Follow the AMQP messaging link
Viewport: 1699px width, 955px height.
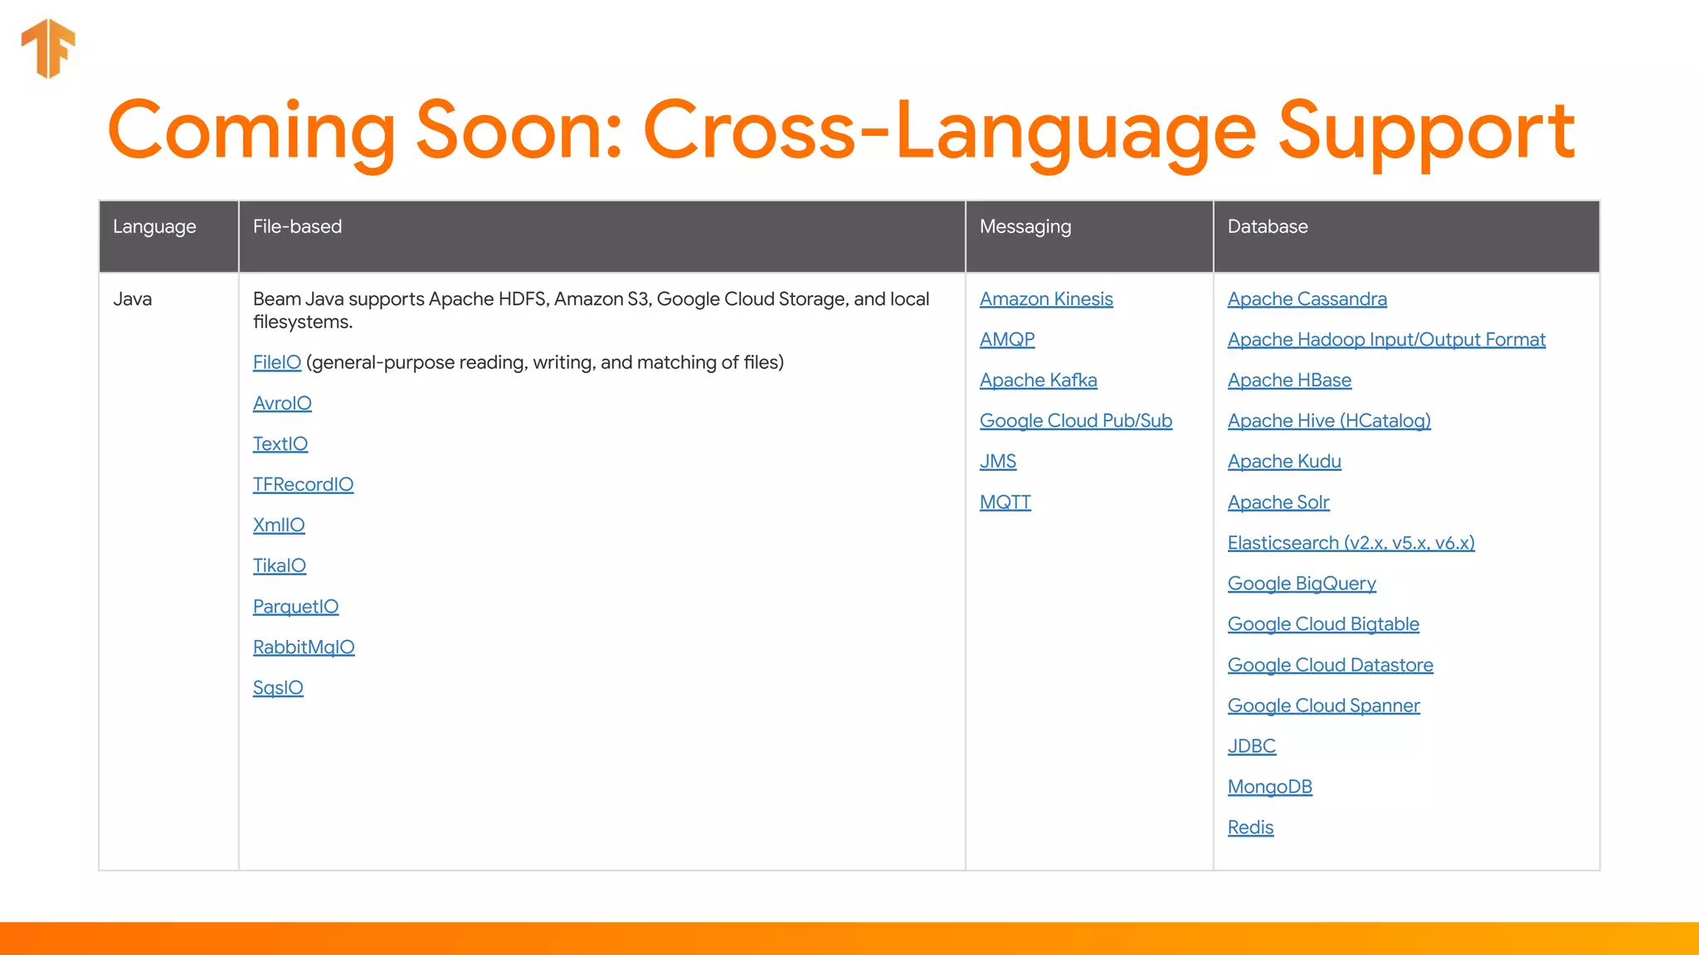1007,340
